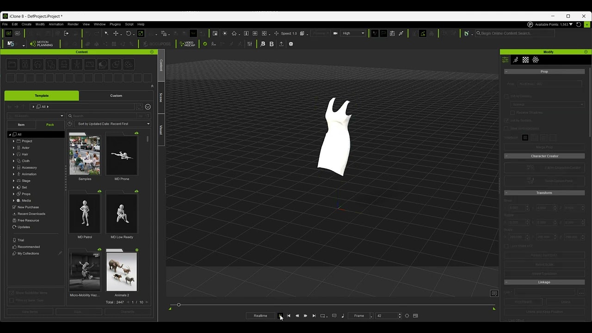The height and width of the screenshot is (333, 592).
Task: Click the content list scrollbar
Action: [148, 139]
